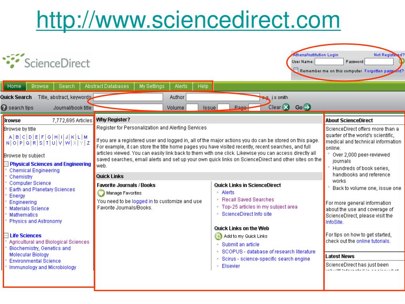
Task: Open the Help tab
Action: (x=203, y=86)
